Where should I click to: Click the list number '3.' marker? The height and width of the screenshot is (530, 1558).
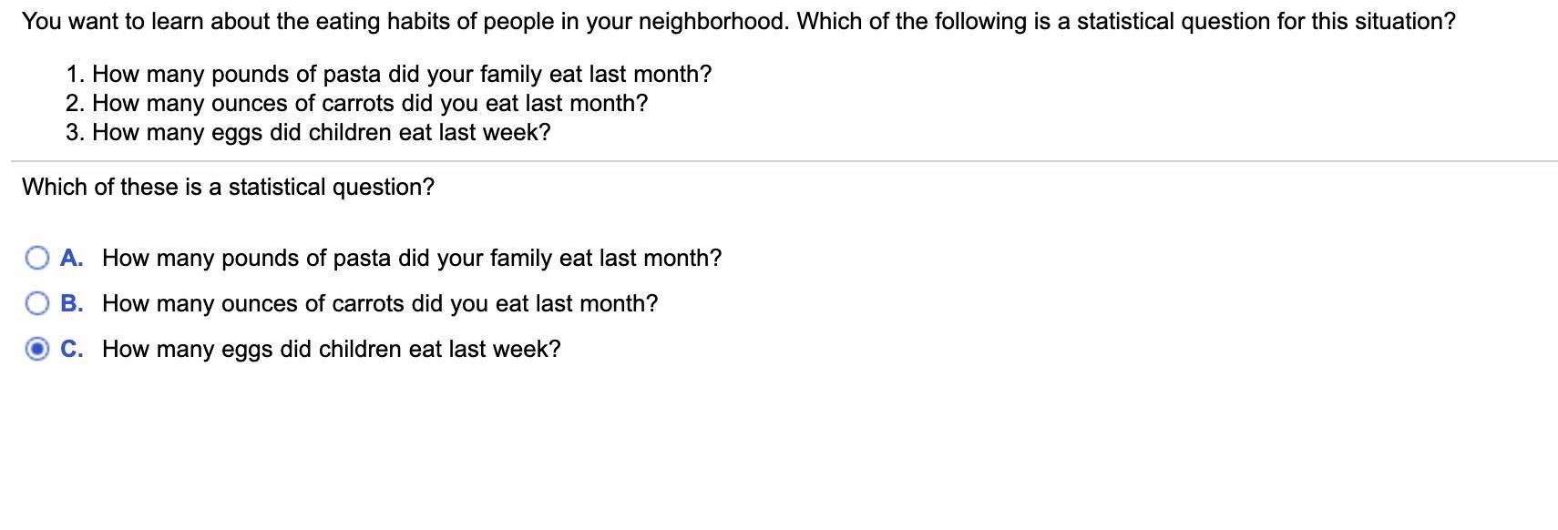point(76,133)
